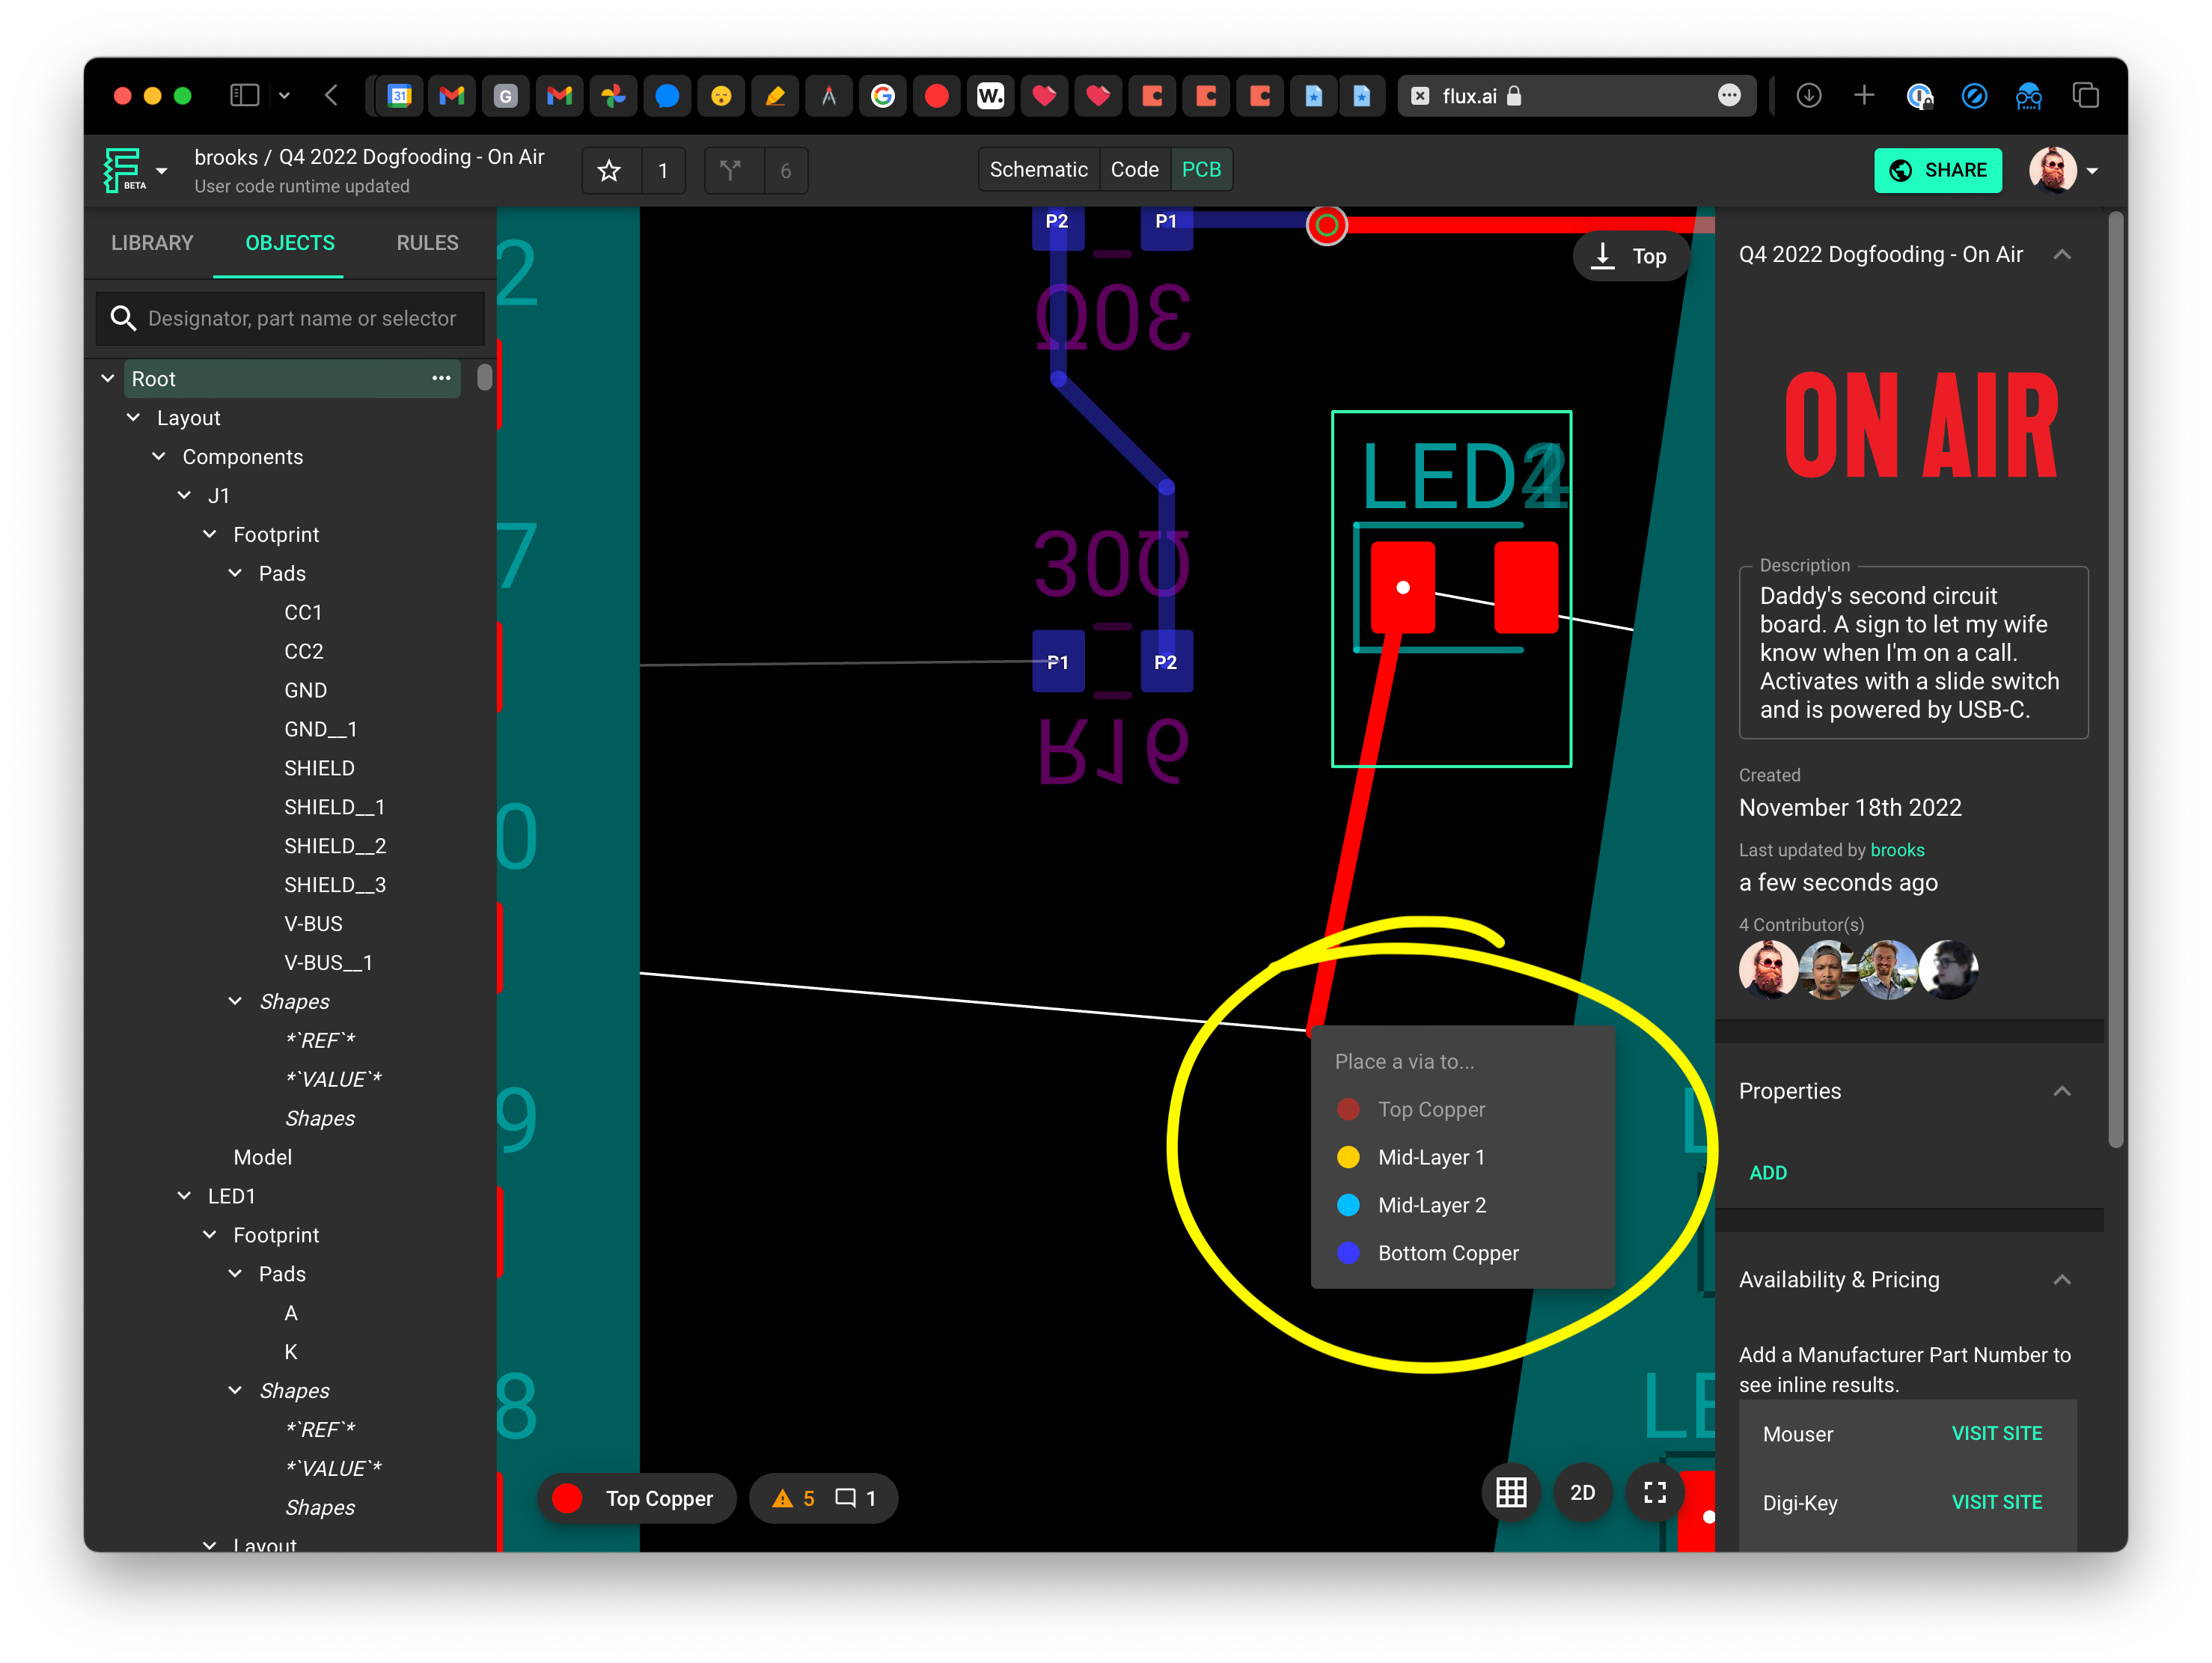
Task: Click the designator search input field
Action: 301,318
